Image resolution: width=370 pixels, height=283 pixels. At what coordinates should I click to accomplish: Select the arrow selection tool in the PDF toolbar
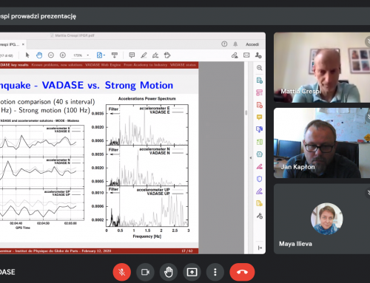pyautogui.click(x=27, y=55)
